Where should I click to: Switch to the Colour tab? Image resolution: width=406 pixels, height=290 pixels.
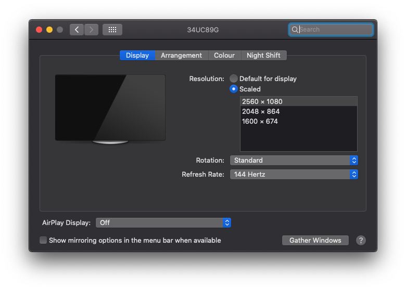[x=224, y=55]
